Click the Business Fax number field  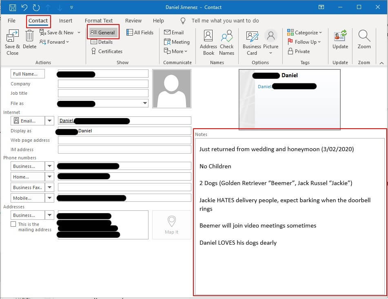click(x=124, y=187)
